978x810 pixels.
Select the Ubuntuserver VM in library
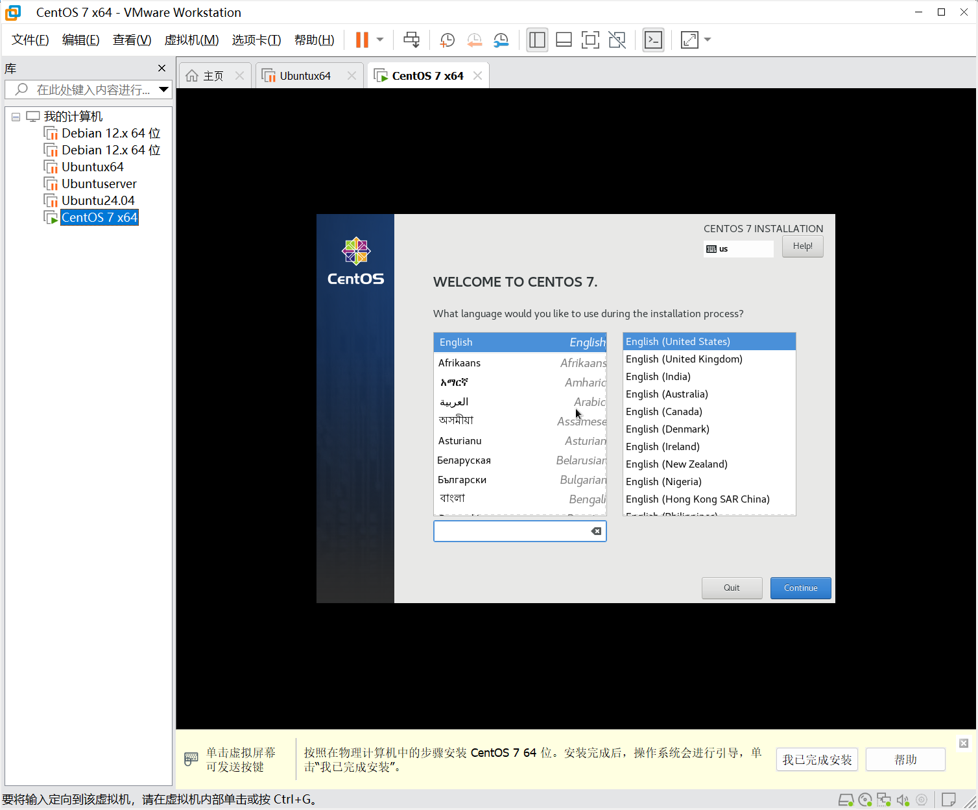[x=99, y=184]
